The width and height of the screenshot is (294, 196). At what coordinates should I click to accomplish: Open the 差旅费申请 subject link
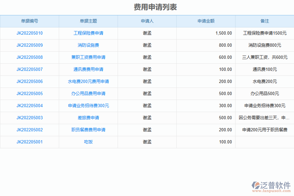(x=88, y=118)
